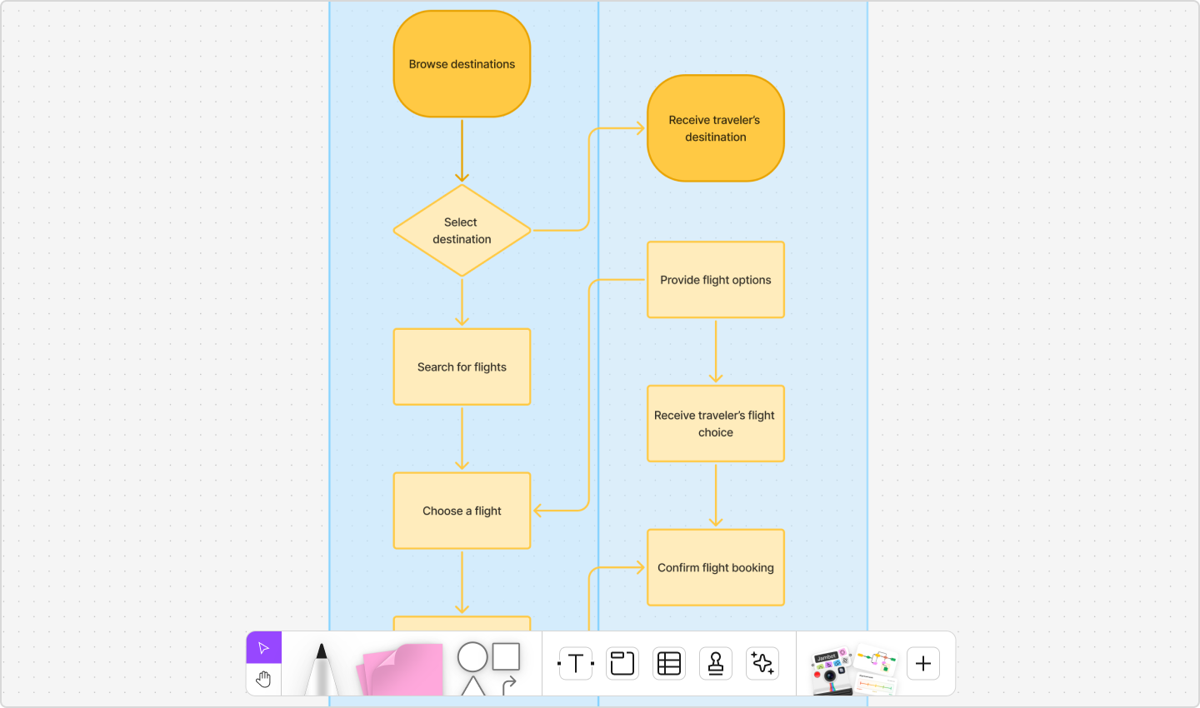The image size is (1200, 708).
Task: Activate the text tool
Action: [575, 663]
